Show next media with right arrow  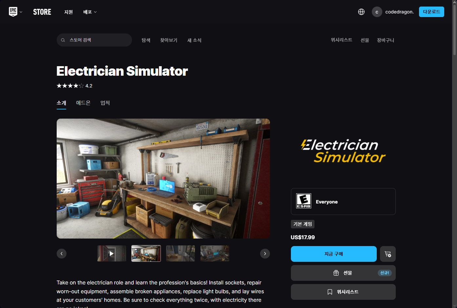tap(265, 254)
